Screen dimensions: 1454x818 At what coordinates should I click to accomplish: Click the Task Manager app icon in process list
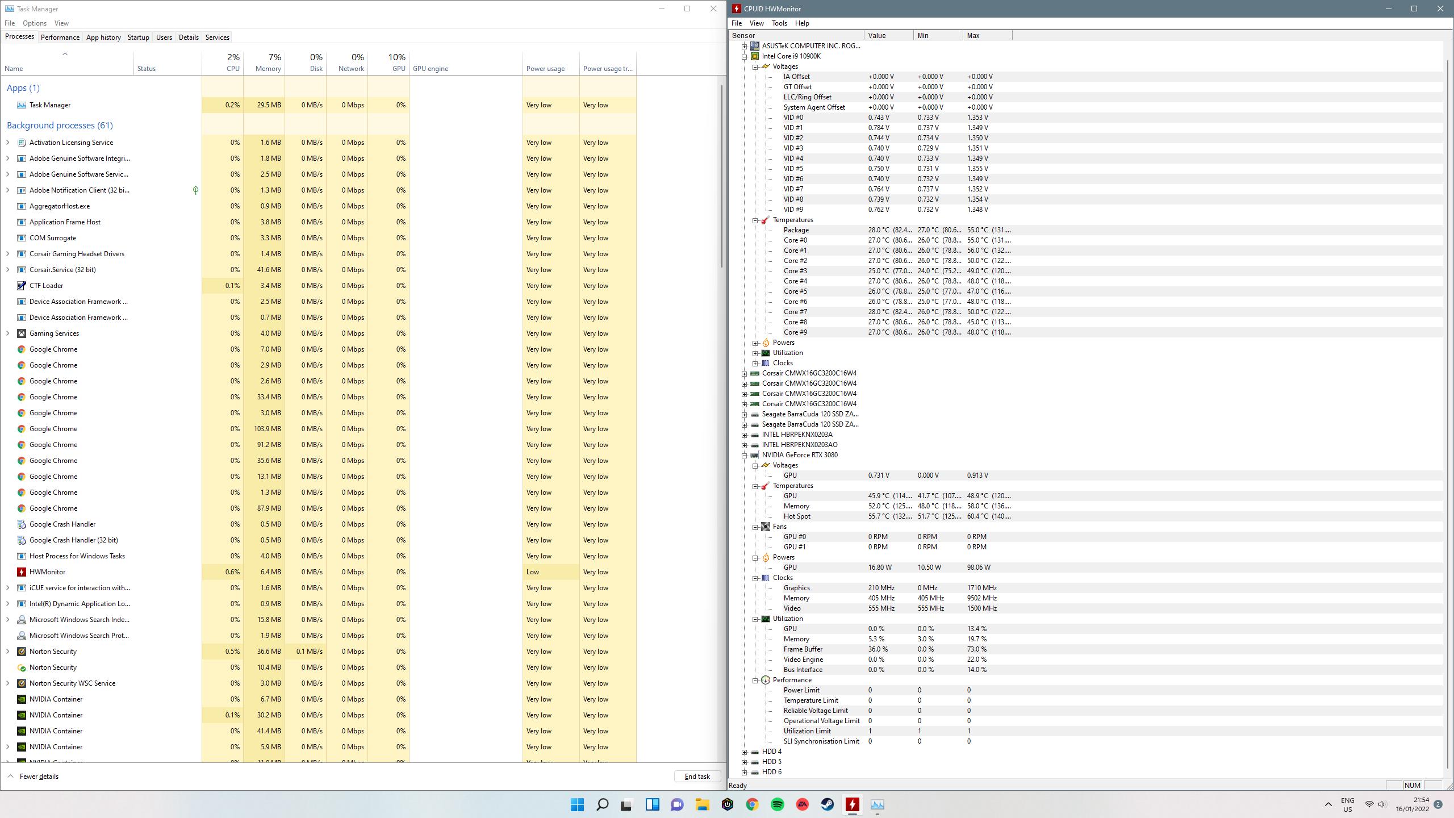pyautogui.click(x=22, y=105)
